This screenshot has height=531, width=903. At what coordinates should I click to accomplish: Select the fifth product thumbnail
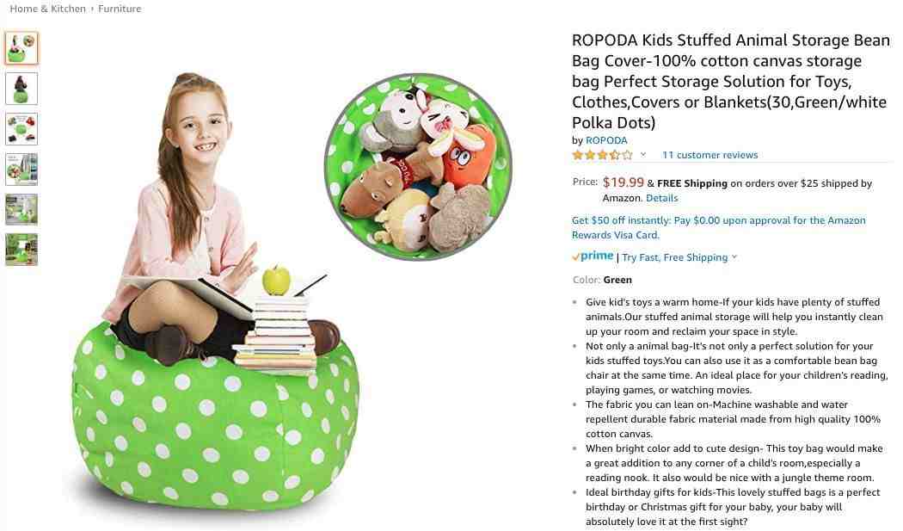[x=21, y=209]
